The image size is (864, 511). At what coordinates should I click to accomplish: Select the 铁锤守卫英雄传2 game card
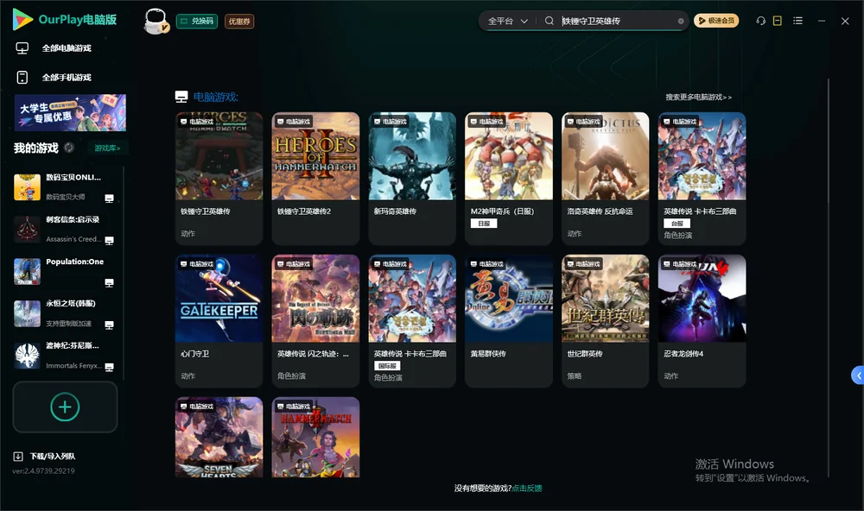(x=315, y=179)
